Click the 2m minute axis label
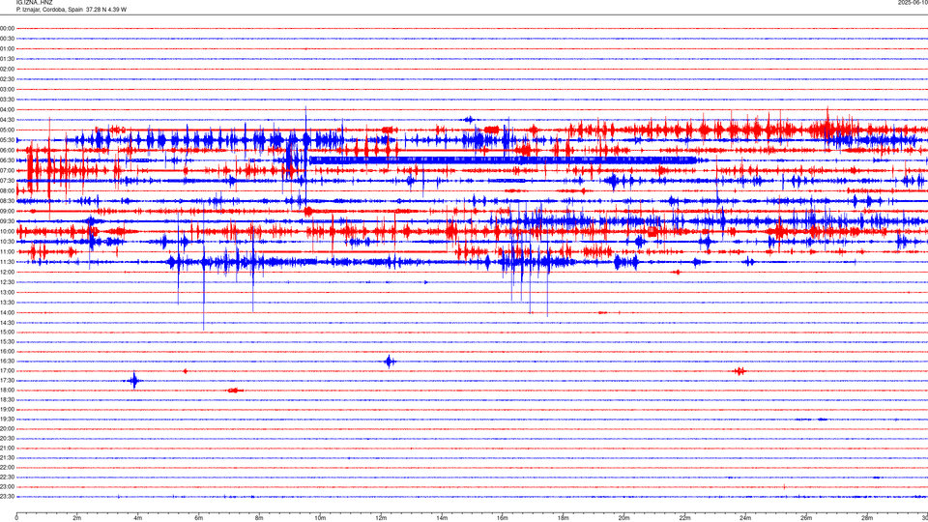Image resolution: width=928 pixels, height=522 pixels. click(77, 518)
